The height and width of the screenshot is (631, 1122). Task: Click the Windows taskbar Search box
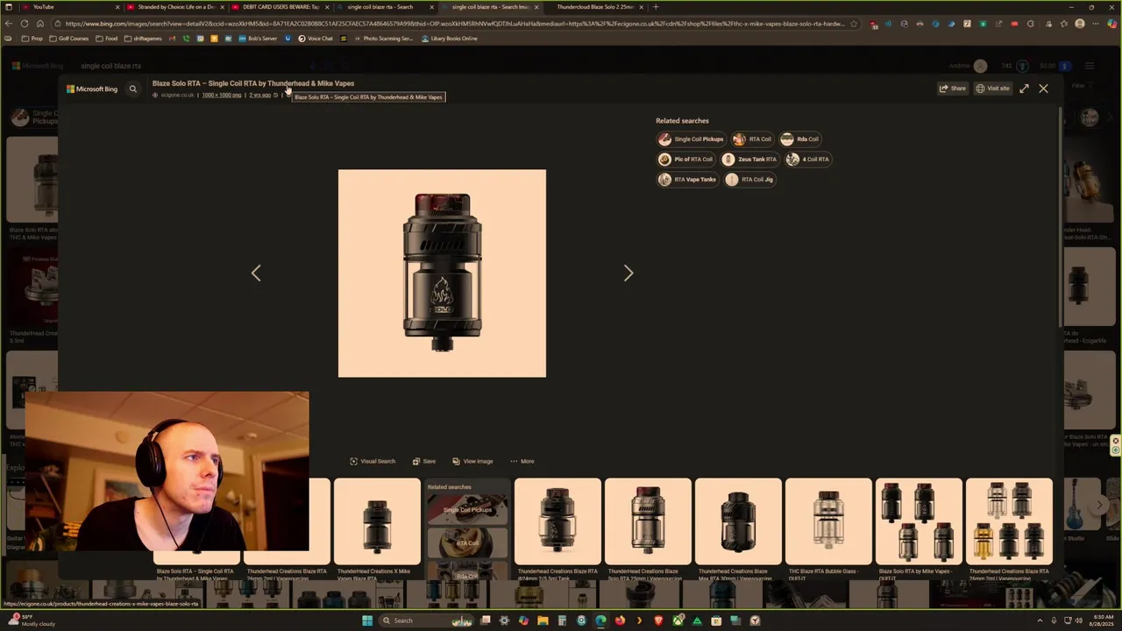pos(428,620)
